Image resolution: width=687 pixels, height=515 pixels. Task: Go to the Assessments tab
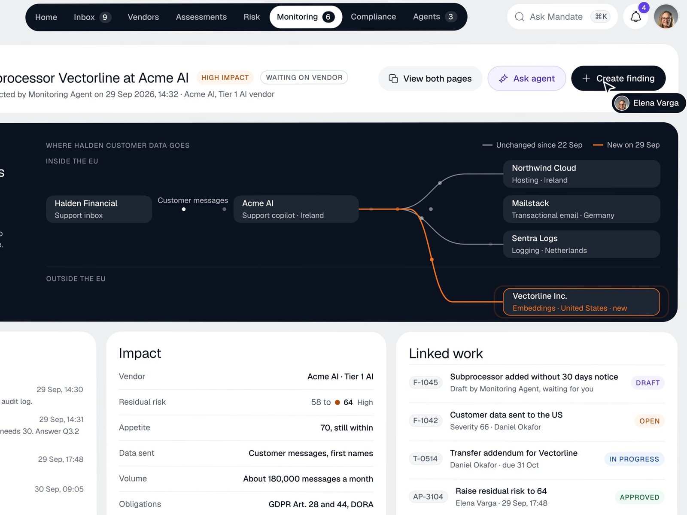coord(201,17)
